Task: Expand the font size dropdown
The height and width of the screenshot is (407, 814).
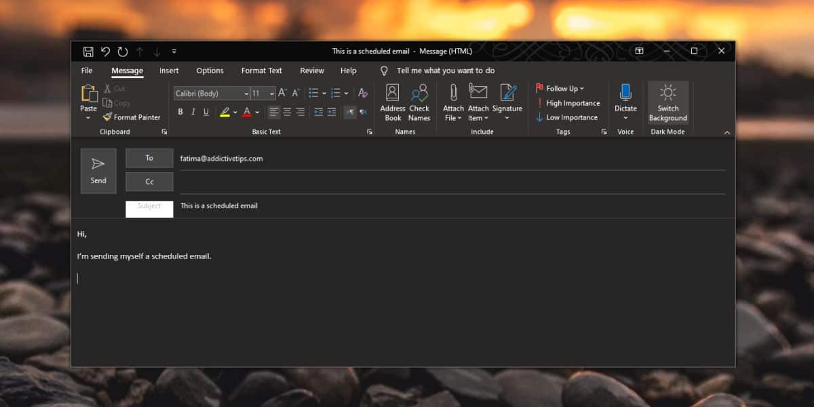Action: pos(272,94)
